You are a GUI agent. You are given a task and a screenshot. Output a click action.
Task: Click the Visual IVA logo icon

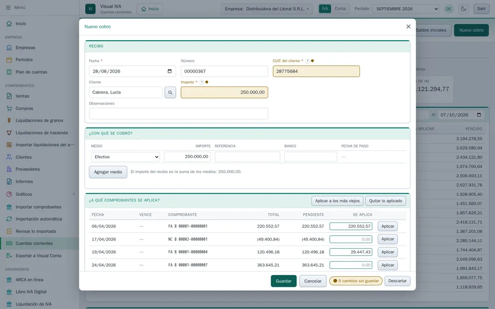click(90, 9)
